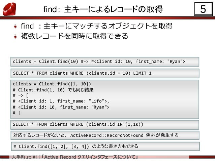Screen dimensions: 215x161
Task: Click SQL 'SELECT * FROM clients ... LIMIT 1'
Action: point(105,74)
